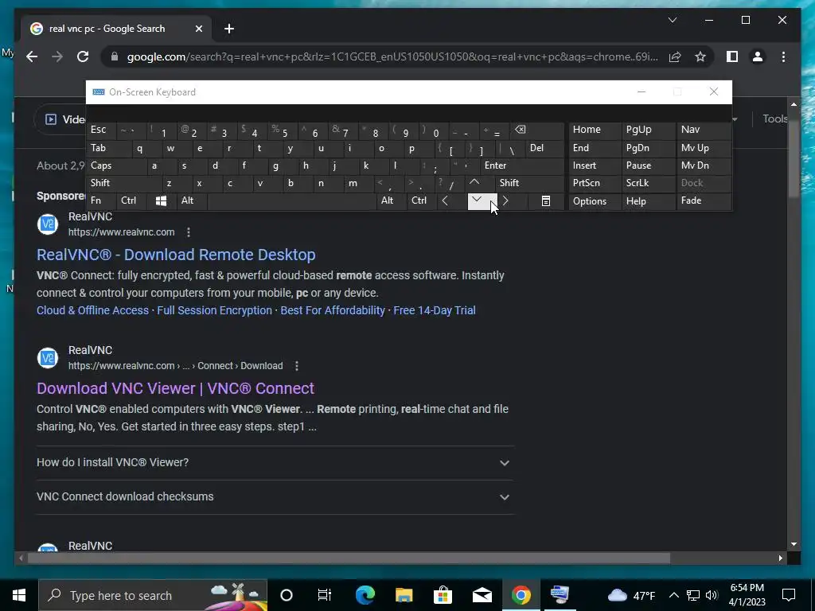
Task: Open 'RealVNC® - Download Remote Desktop' link
Action: point(176,255)
